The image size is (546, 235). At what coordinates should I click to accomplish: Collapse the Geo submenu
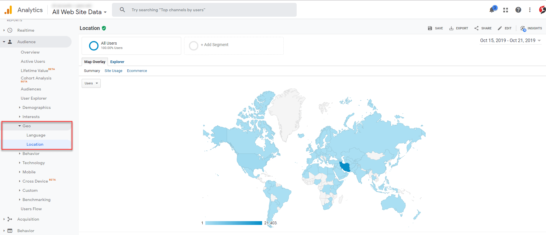(20, 126)
